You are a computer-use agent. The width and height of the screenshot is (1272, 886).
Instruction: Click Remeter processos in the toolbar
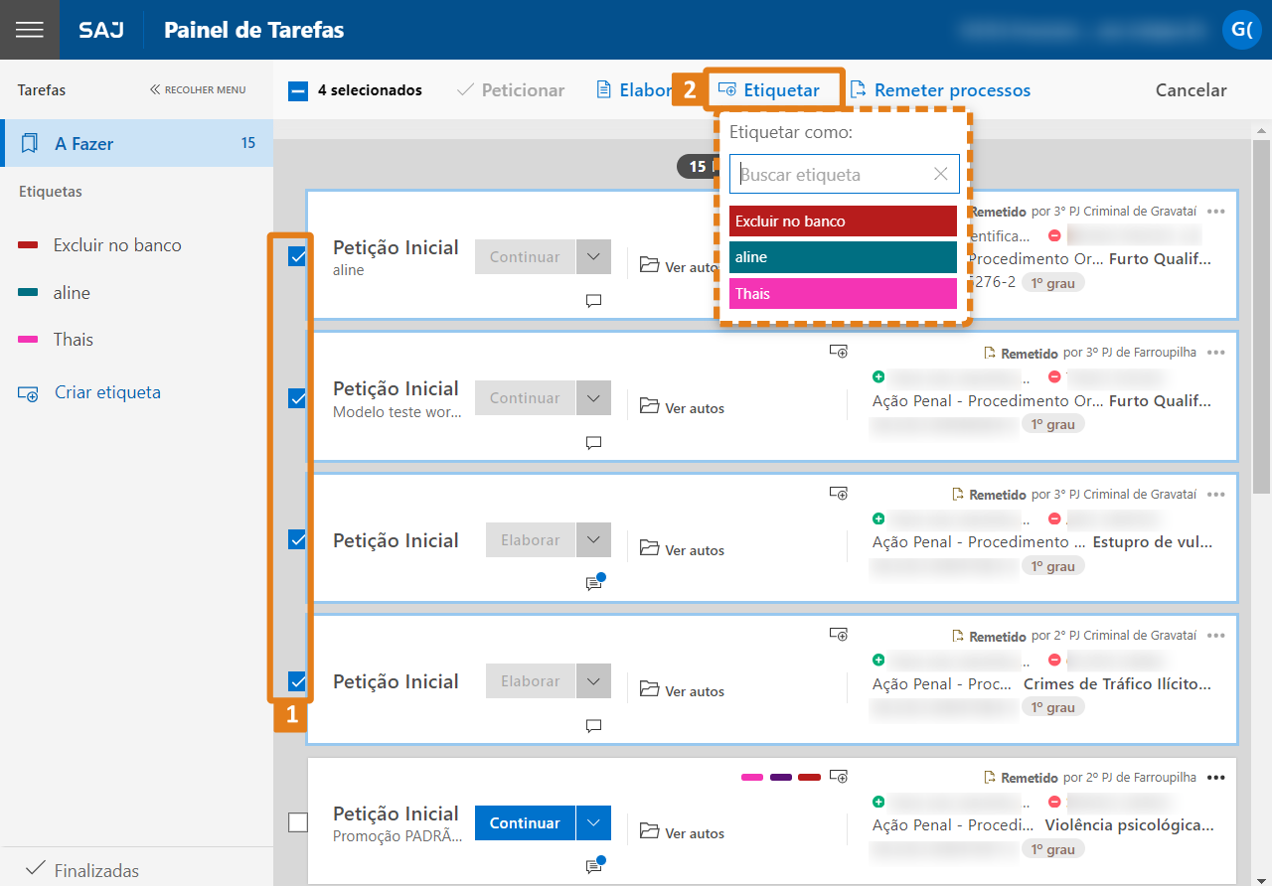pos(939,90)
